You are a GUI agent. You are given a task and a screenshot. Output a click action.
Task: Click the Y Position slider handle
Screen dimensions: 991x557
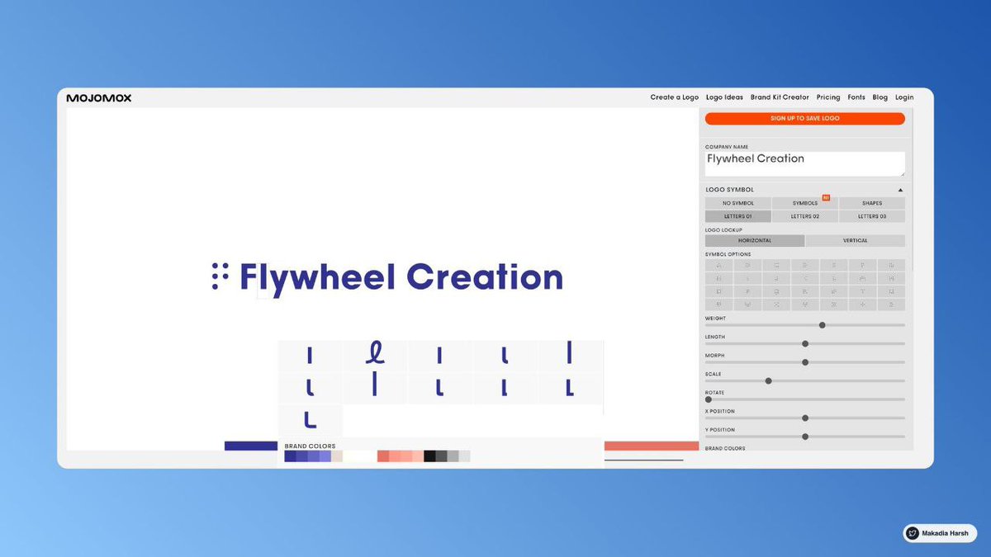pyautogui.click(x=805, y=437)
